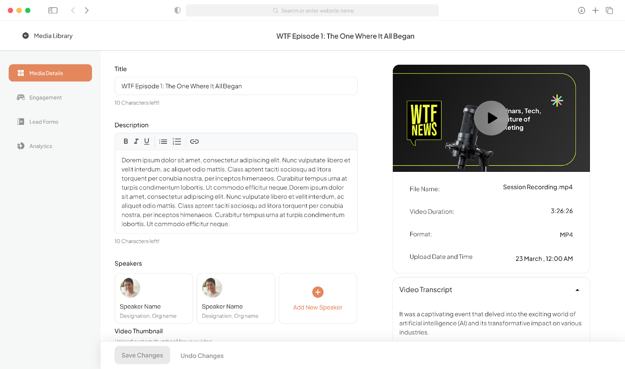Select the Media Details tab
This screenshot has height=369, width=625.
pyautogui.click(x=50, y=73)
